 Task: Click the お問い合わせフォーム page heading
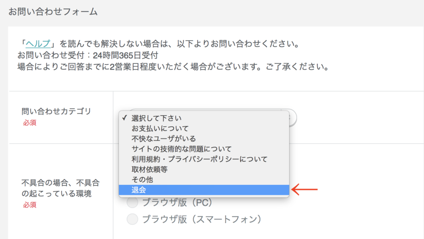pyautogui.click(x=53, y=12)
